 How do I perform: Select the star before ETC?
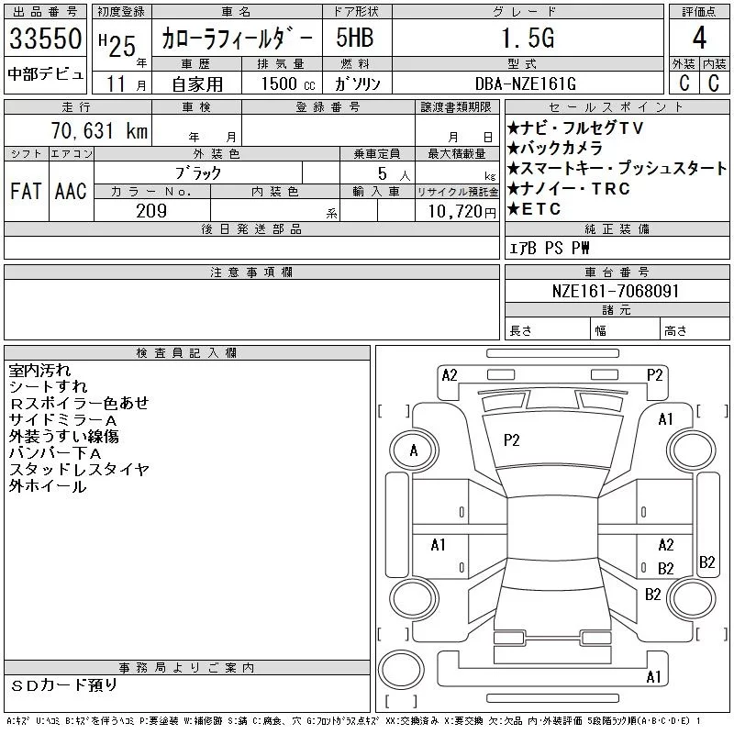[x=514, y=209]
